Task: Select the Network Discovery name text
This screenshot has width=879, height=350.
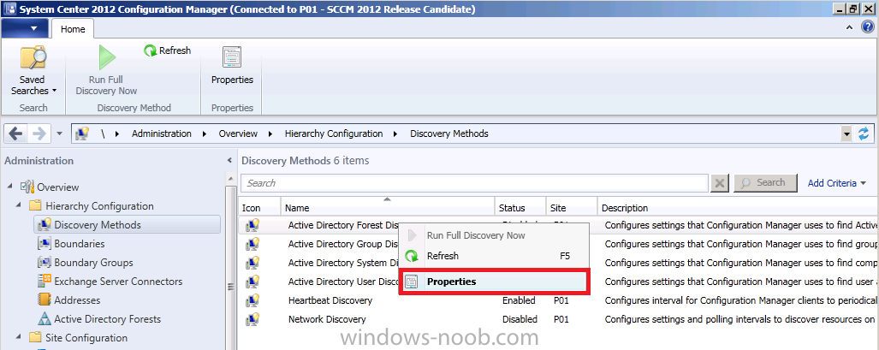Action: pos(327,319)
